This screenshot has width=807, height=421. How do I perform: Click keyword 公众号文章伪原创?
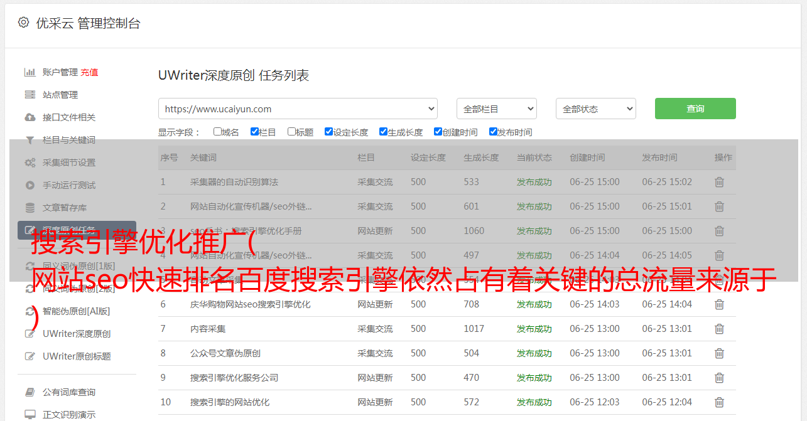pyautogui.click(x=225, y=353)
